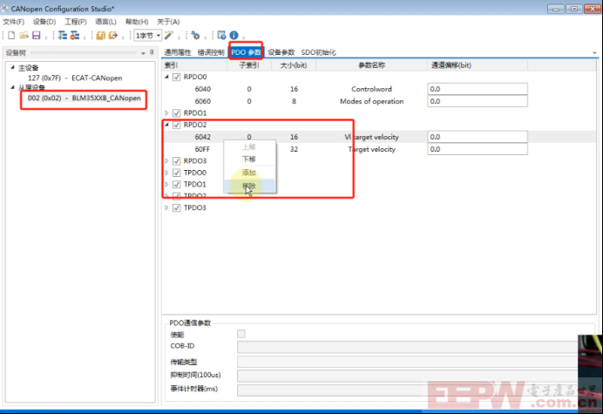Screen dimensions: 603x414
Task: Open settings via the gear icon in toolbar
Action: point(195,36)
